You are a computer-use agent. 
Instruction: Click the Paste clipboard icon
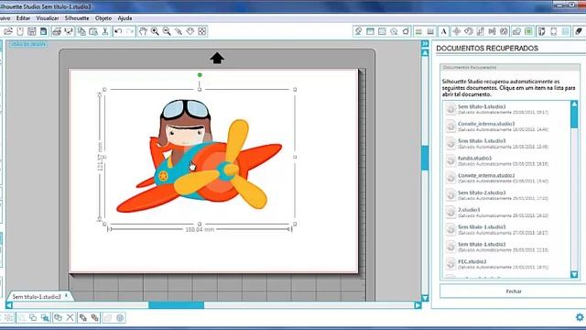[x=93, y=31]
